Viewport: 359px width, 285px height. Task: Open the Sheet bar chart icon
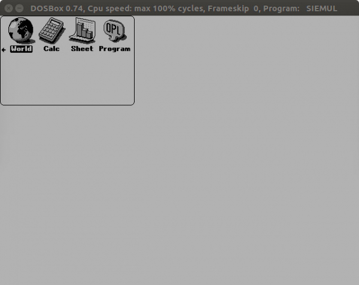click(83, 31)
